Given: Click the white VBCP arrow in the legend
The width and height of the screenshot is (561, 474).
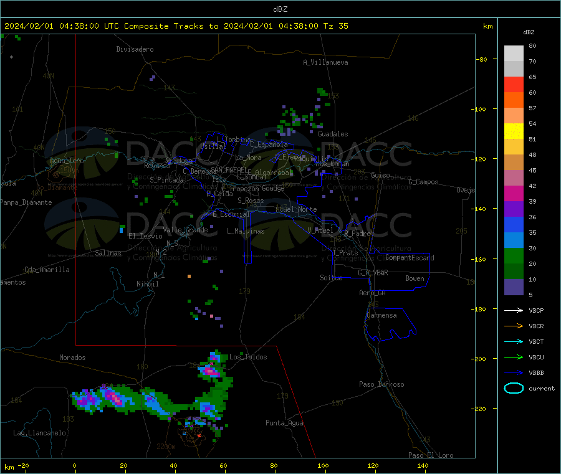Looking at the screenshot, I should pos(514,310).
